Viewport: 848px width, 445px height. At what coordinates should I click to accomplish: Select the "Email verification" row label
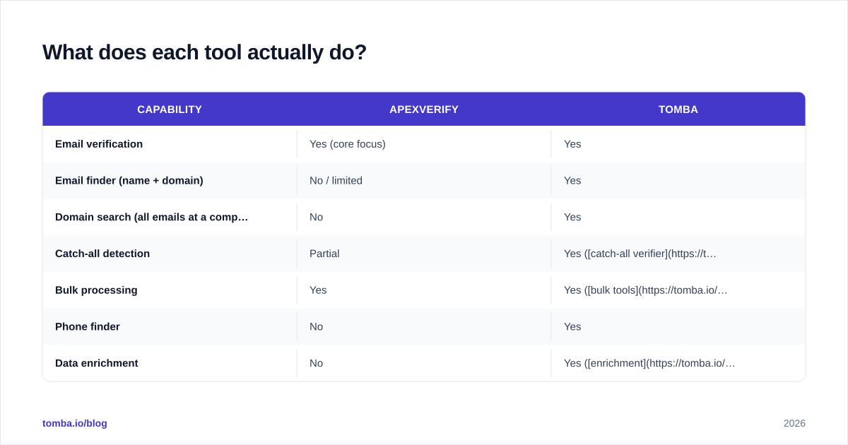(99, 144)
